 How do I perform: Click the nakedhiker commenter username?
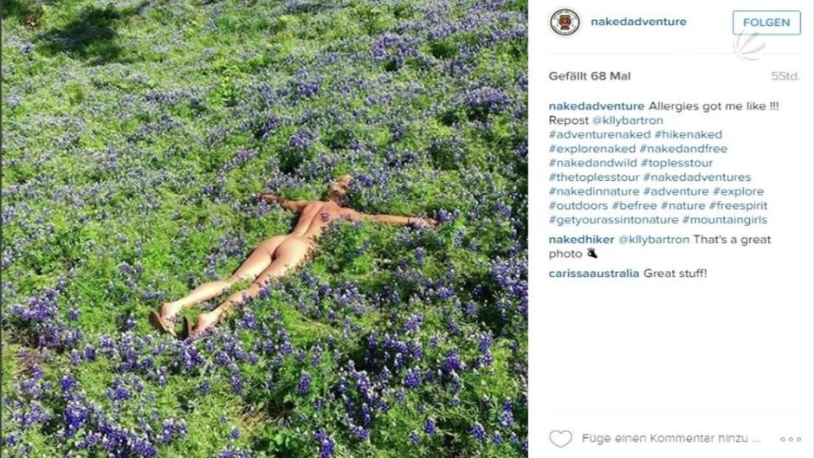[581, 239]
